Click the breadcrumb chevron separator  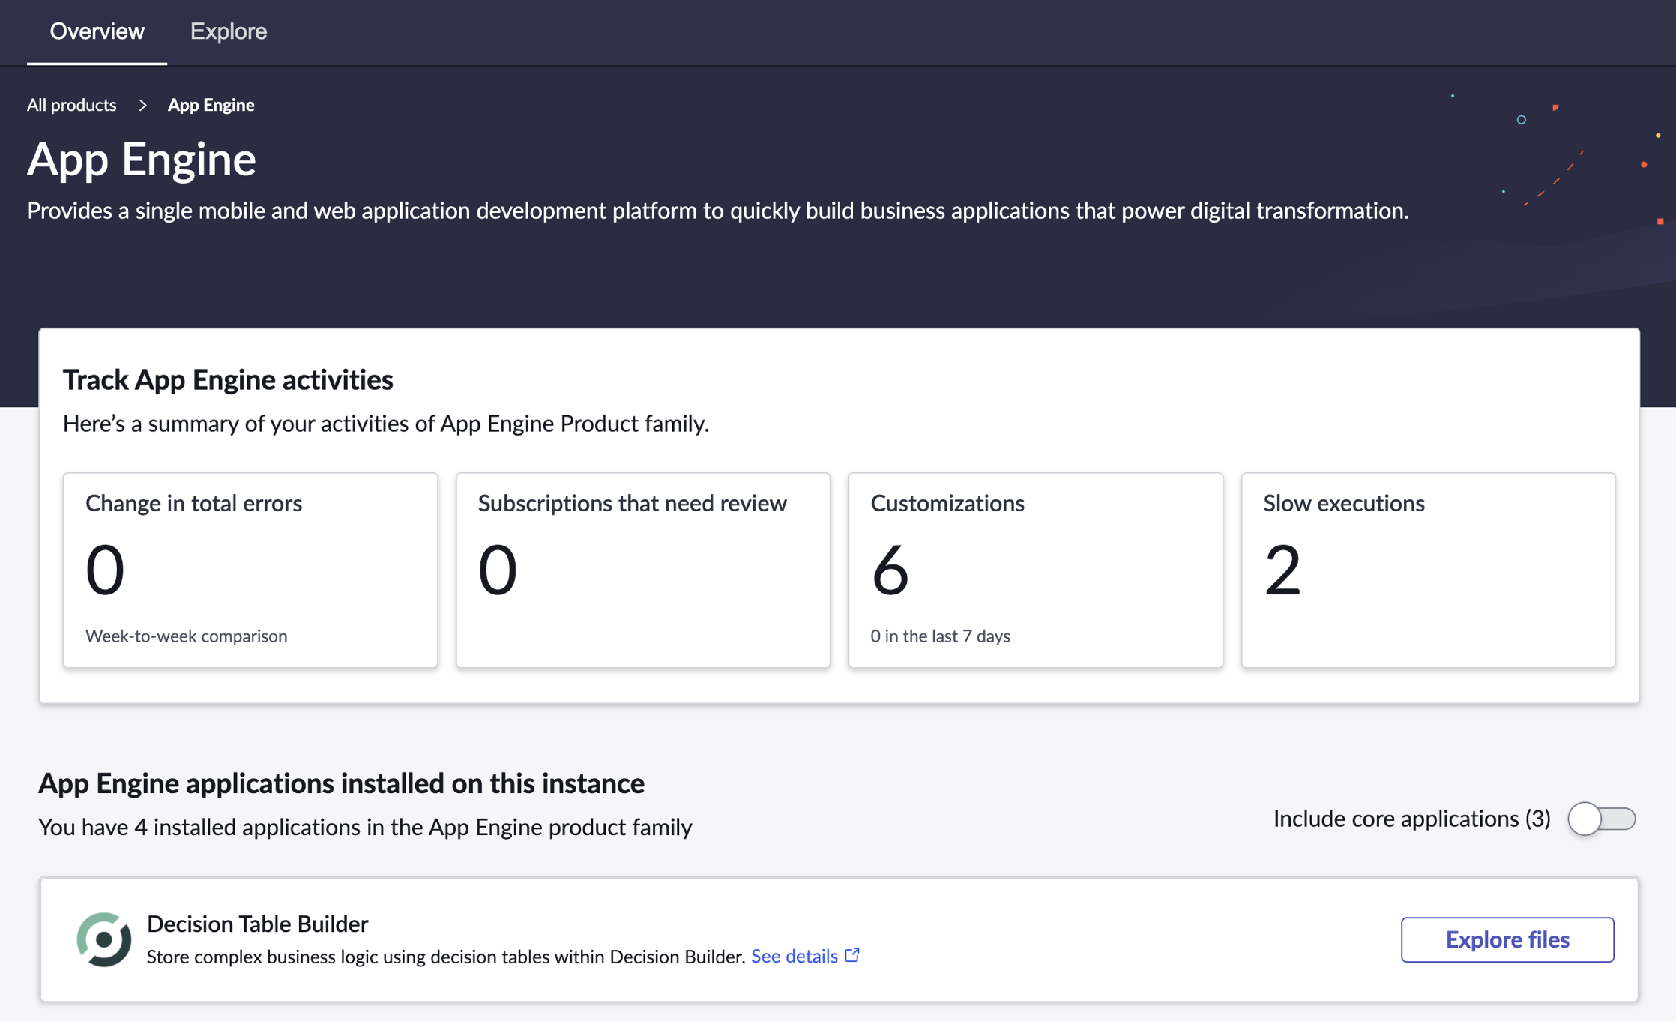click(x=142, y=106)
